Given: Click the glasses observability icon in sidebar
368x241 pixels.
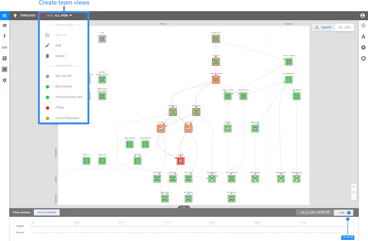Looking at the screenshot, I should point(4,47).
